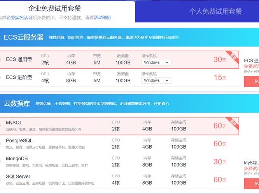Click red 免费试用 button beside ECS section
259x194 pixels.
tap(252, 81)
